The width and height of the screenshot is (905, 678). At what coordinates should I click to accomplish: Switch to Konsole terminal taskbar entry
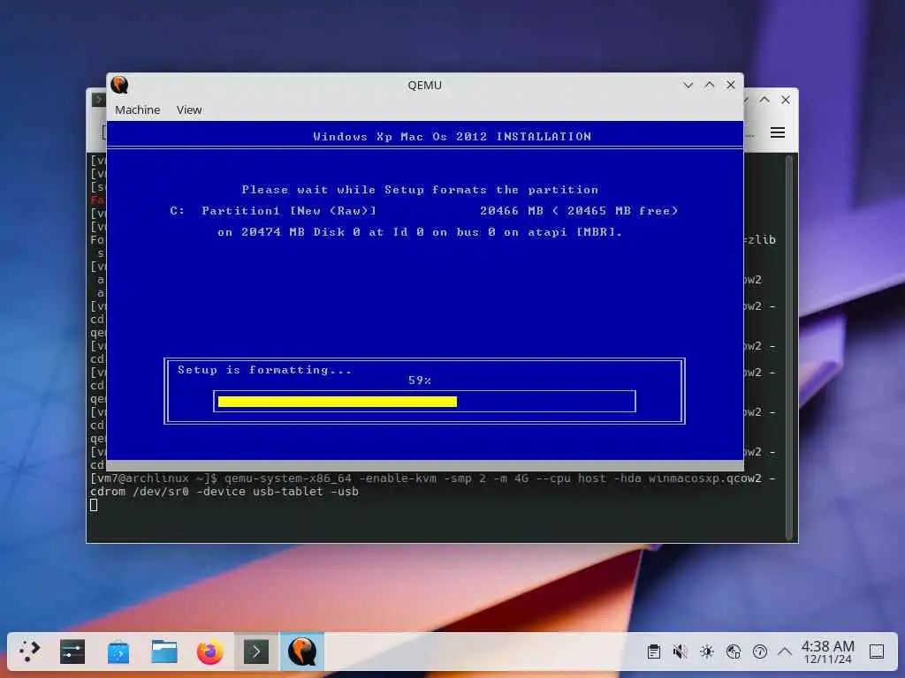[x=256, y=652]
